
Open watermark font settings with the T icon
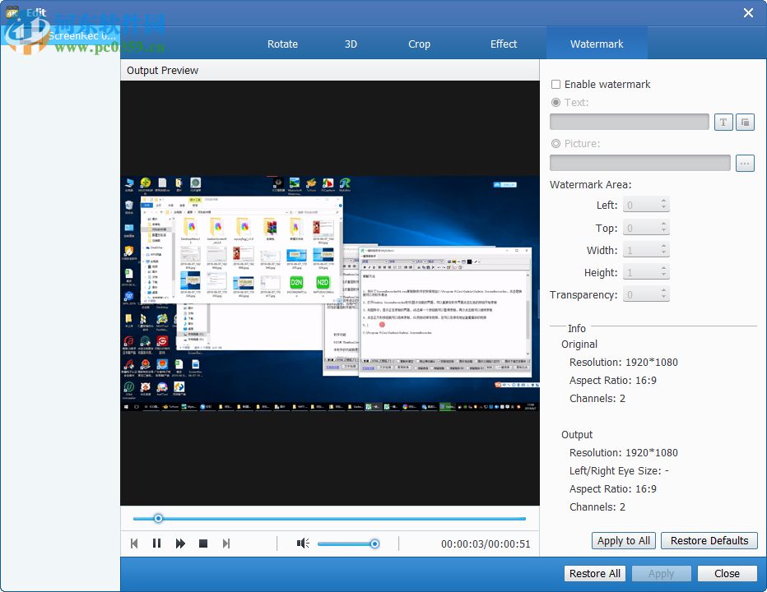(x=723, y=121)
